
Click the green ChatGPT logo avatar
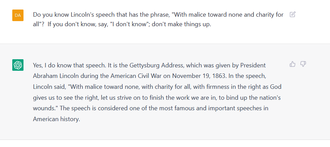(18, 65)
